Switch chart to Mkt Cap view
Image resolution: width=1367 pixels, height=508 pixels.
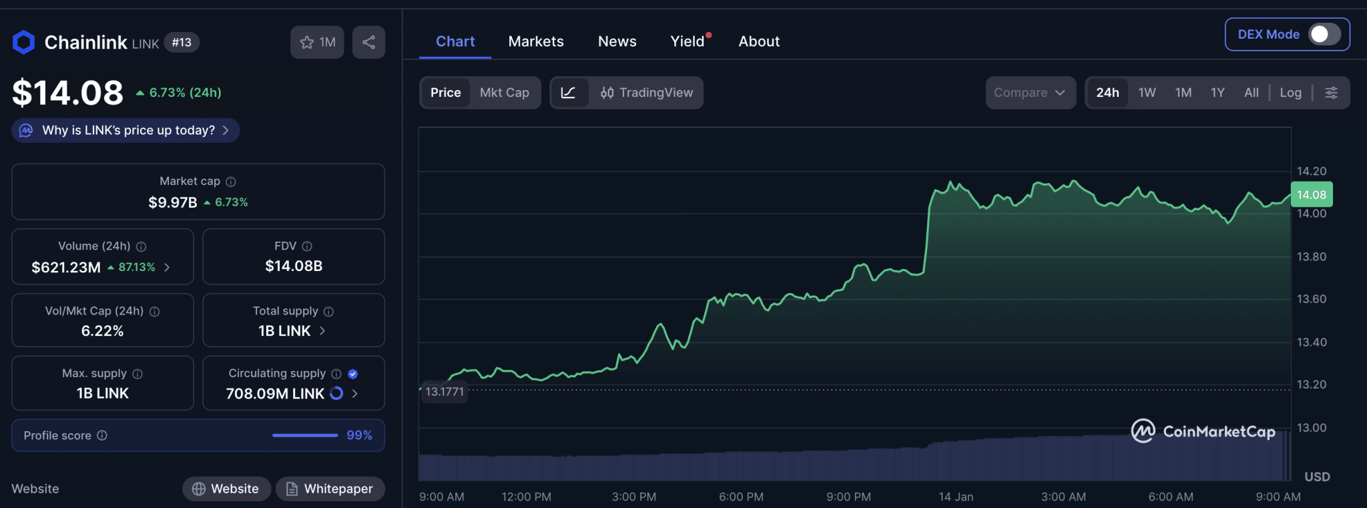click(504, 93)
